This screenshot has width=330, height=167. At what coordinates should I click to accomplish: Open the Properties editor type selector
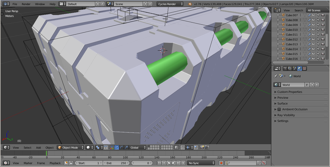click(x=277, y=68)
